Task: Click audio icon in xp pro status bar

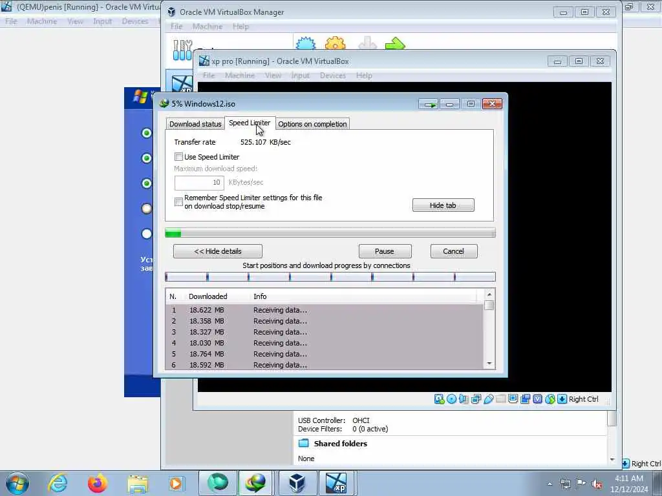Action: 464,399
